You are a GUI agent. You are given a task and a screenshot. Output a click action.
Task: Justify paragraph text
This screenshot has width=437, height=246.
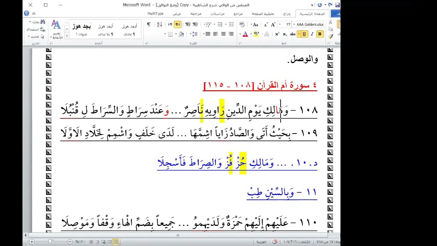click(208, 34)
